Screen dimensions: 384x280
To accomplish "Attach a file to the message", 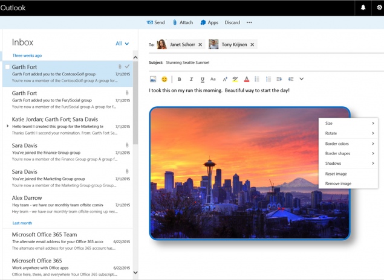I will point(183,22).
